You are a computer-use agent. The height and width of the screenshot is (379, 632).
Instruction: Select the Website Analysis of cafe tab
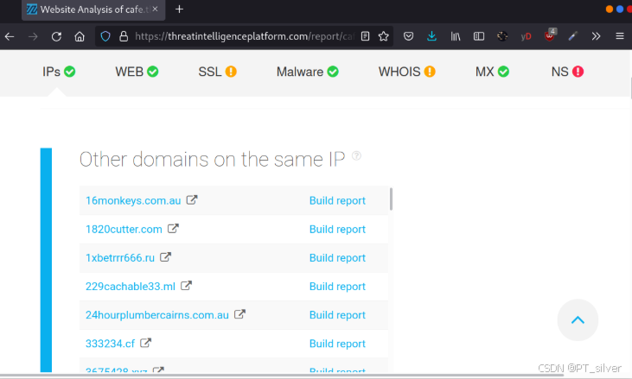pyautogui.click(x=93, y=9)
